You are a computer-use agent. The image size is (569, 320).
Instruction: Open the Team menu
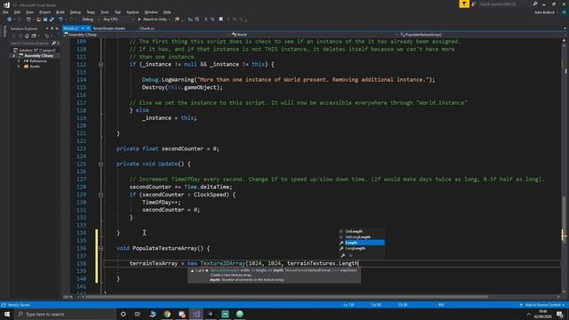tap(91, 12)
